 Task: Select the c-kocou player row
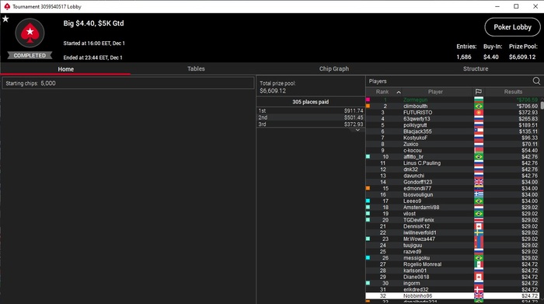pos(453,151)
